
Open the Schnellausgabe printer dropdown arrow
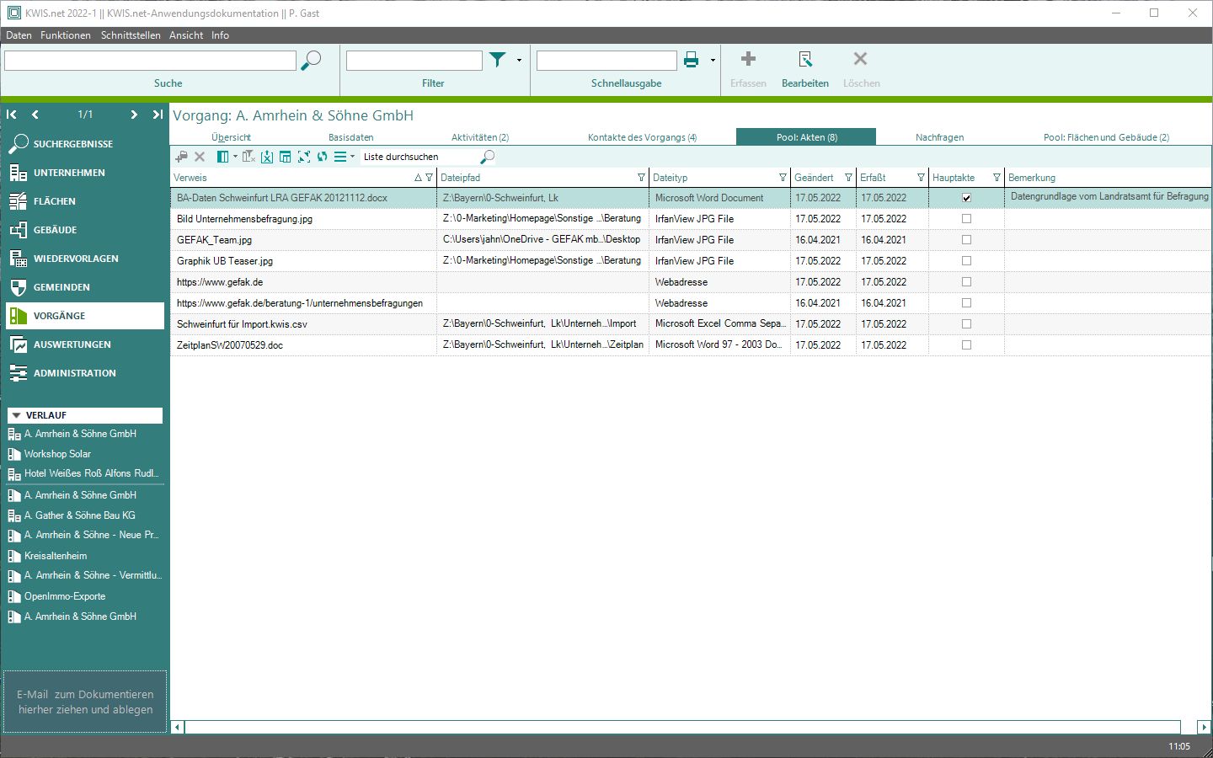pyautogui.click(x=713, y=61)
